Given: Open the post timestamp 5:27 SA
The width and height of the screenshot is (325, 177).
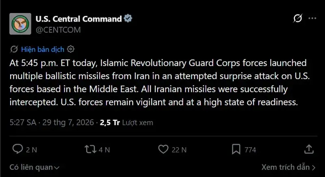Looking at the screenshot, I should (x=23, y=122).
